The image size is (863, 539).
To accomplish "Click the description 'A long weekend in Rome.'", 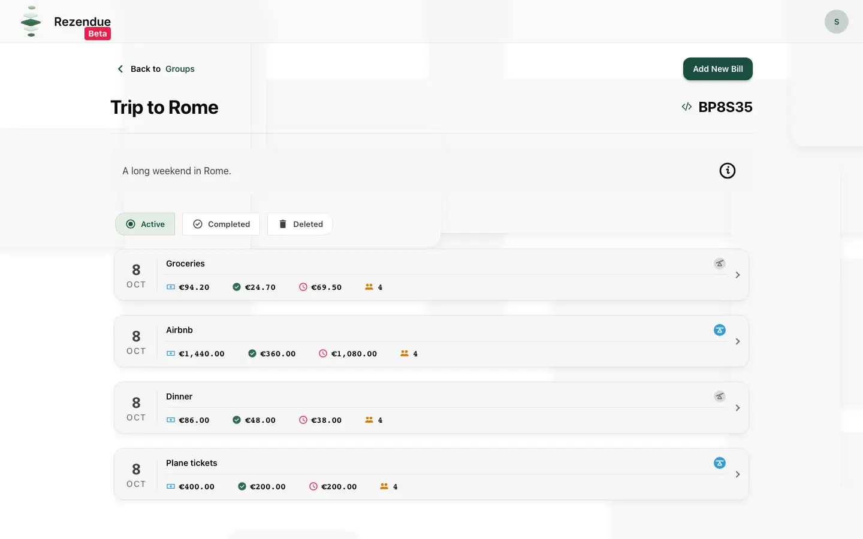I will (177, 171).
